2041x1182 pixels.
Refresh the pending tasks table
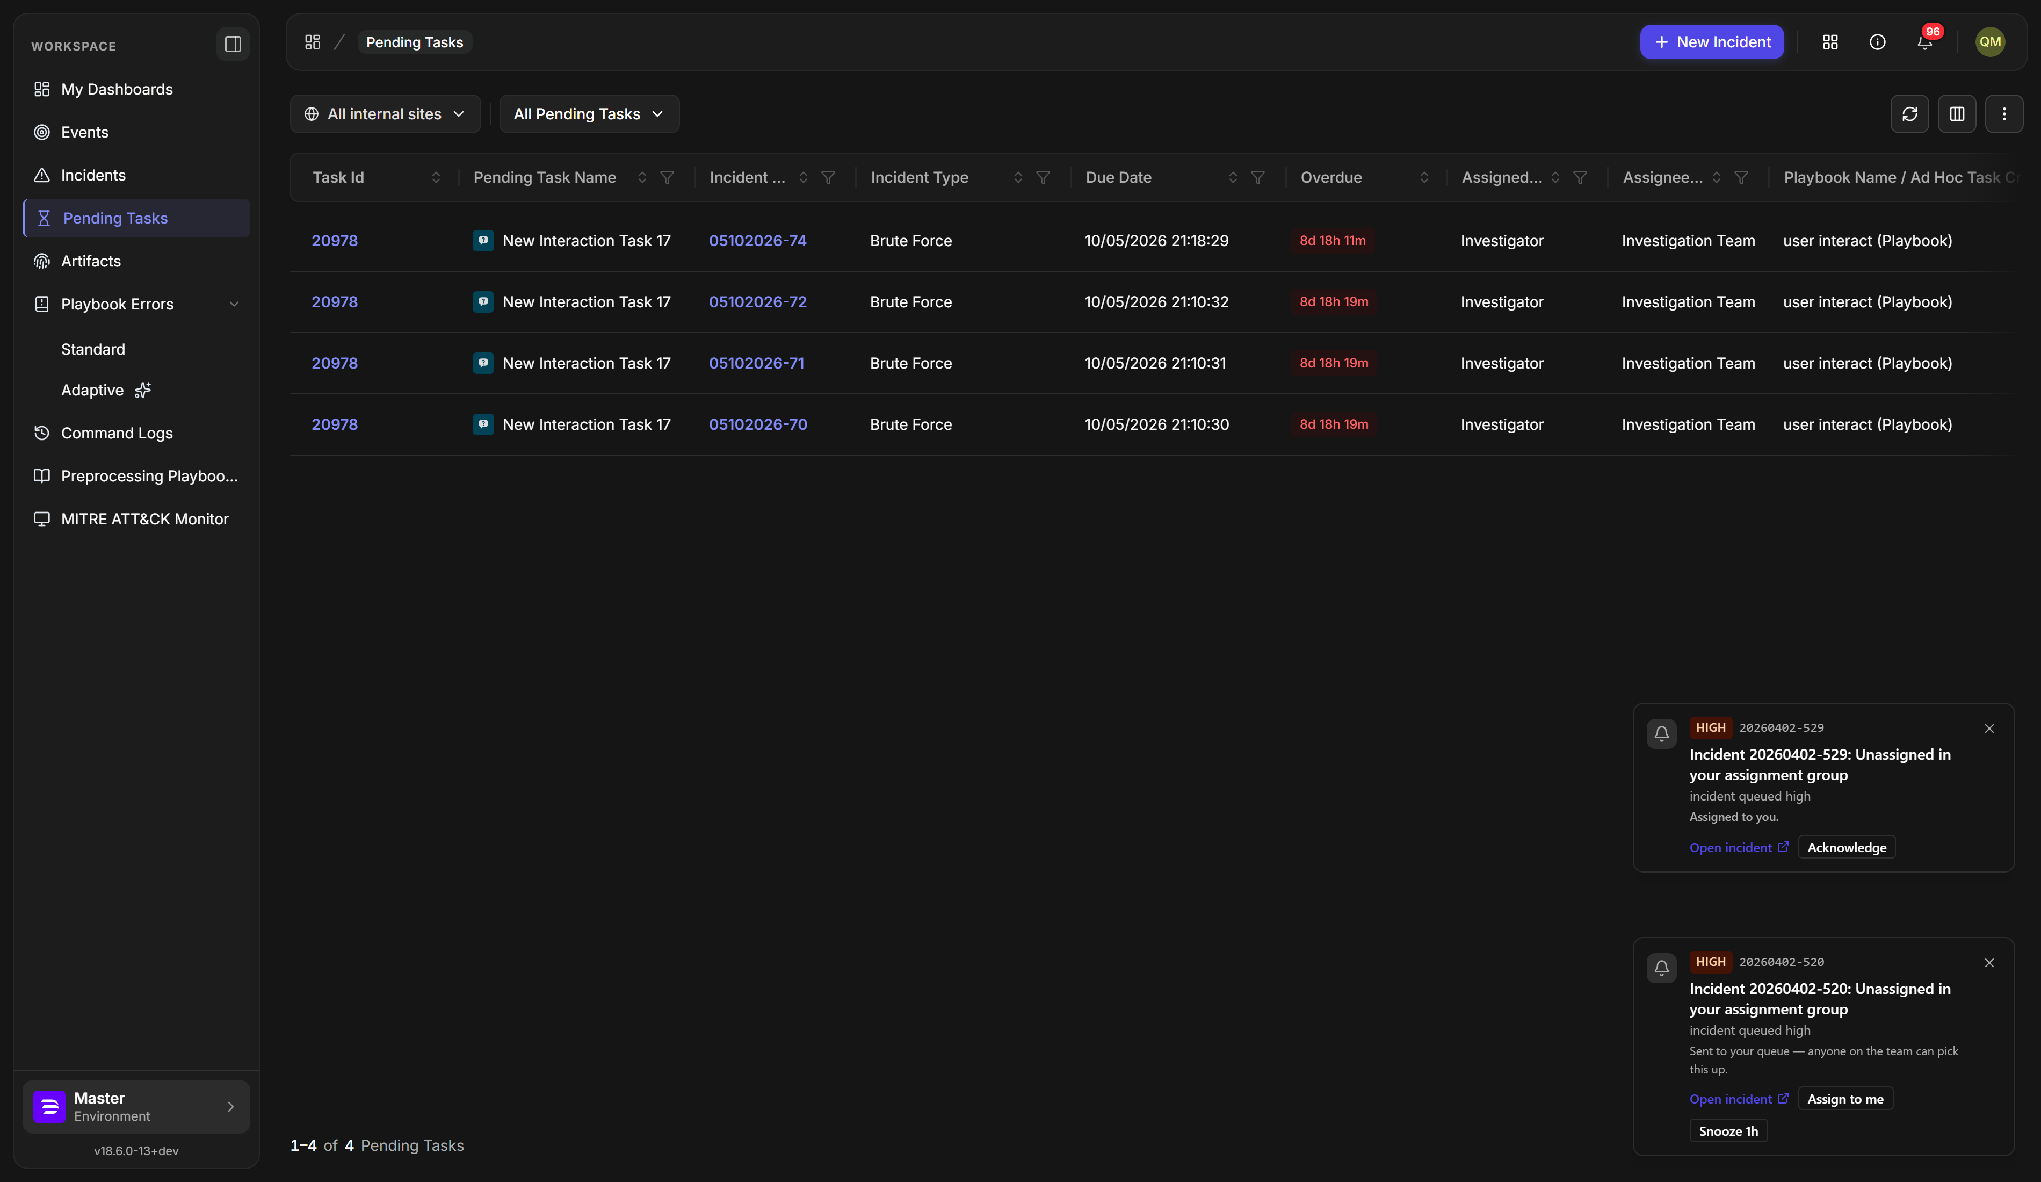tap(1910, 114)
